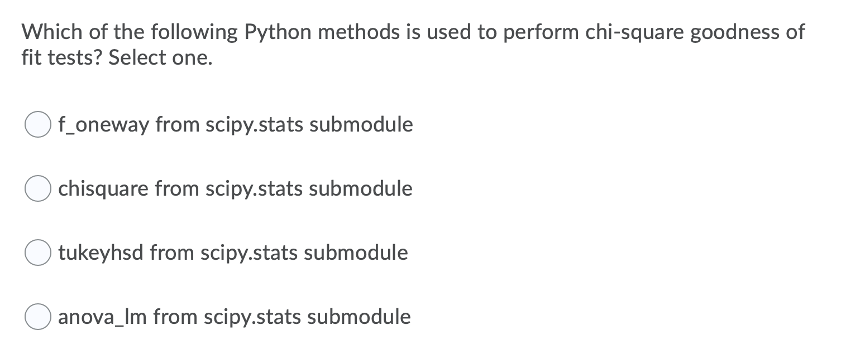Click the radio button beside f_oneway answer
The height and width of the screenshot is (359, 841).
(x=37, y=124)
